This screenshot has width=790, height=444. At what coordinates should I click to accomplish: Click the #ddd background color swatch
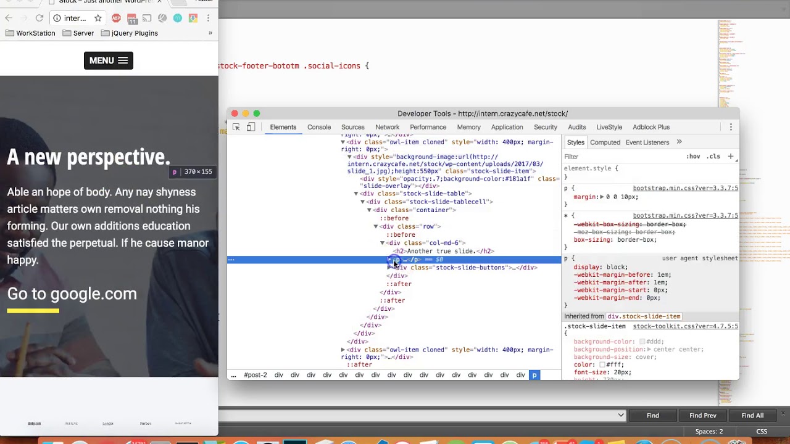point(642,342)
